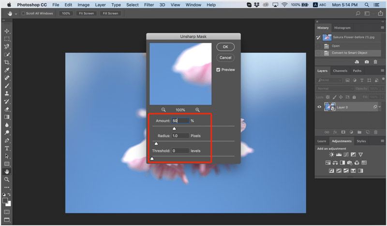Zoom out the Unsharp Mask preview

(164, 110)
